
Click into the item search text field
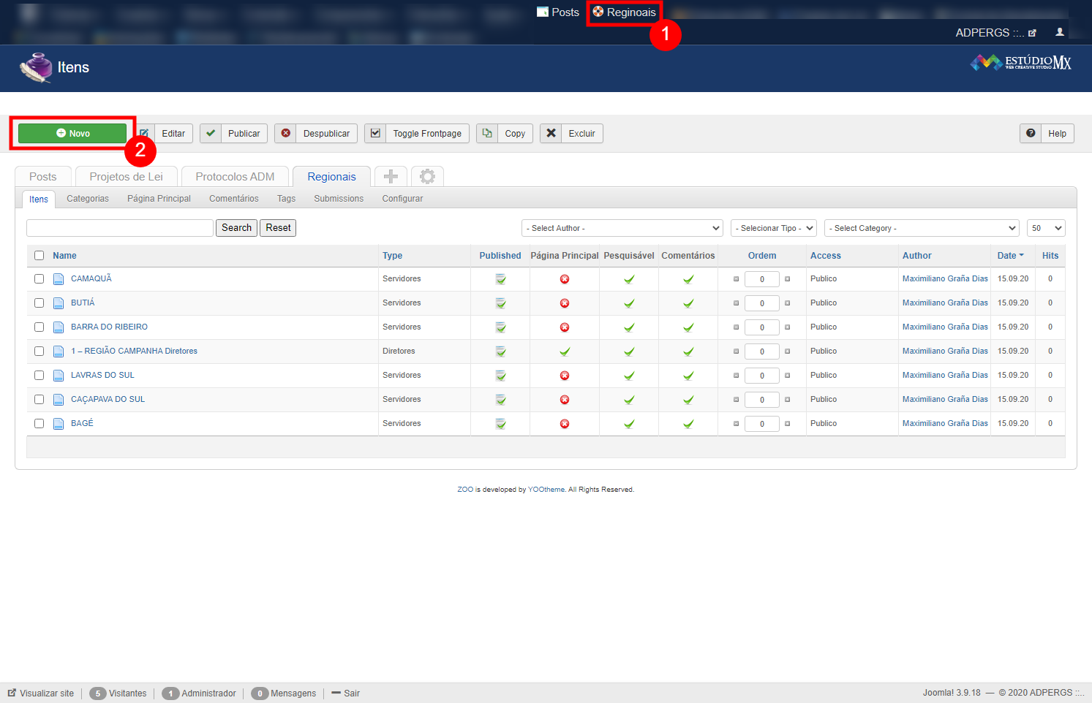(x=120, y=228)
